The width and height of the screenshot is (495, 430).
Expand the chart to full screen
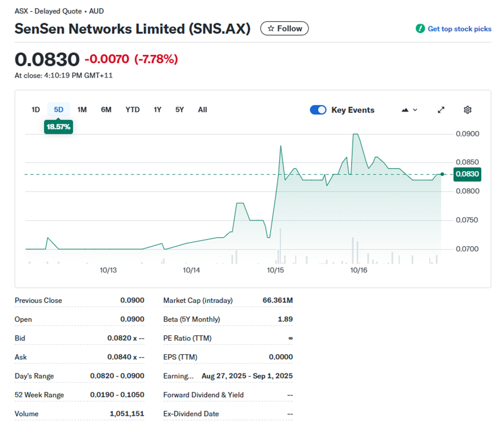tap(441, 110)
